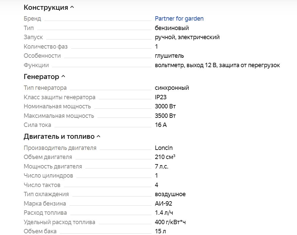Click the 3500 Вт maximum power value
The height and width of the screenshot is (235, 297).
tap(165, 116)
